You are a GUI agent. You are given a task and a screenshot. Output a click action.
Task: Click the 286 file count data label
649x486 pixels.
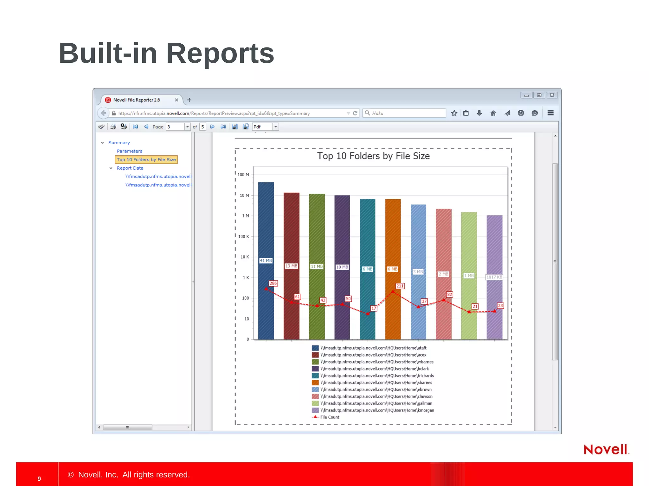point(273,283)
